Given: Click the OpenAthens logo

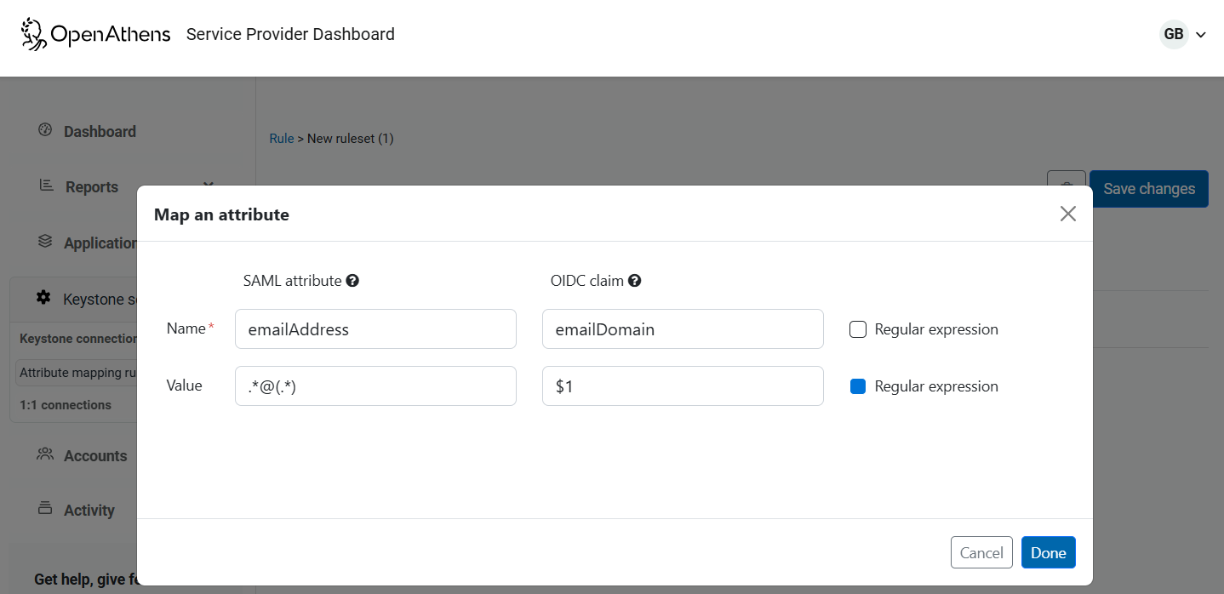Looking at the screenshot, I should [x=94, y=33].
